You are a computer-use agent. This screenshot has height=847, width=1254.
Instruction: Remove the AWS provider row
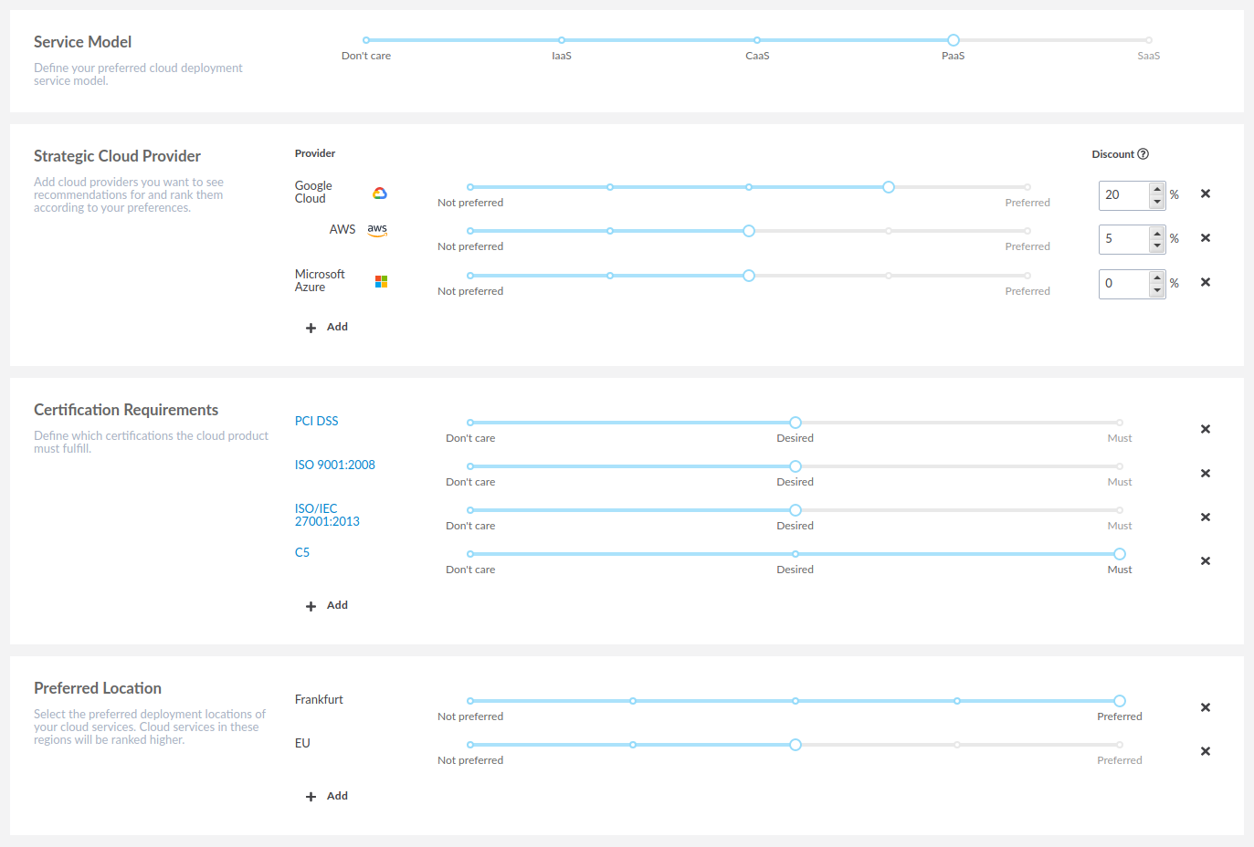click(x=1205, y=238)
